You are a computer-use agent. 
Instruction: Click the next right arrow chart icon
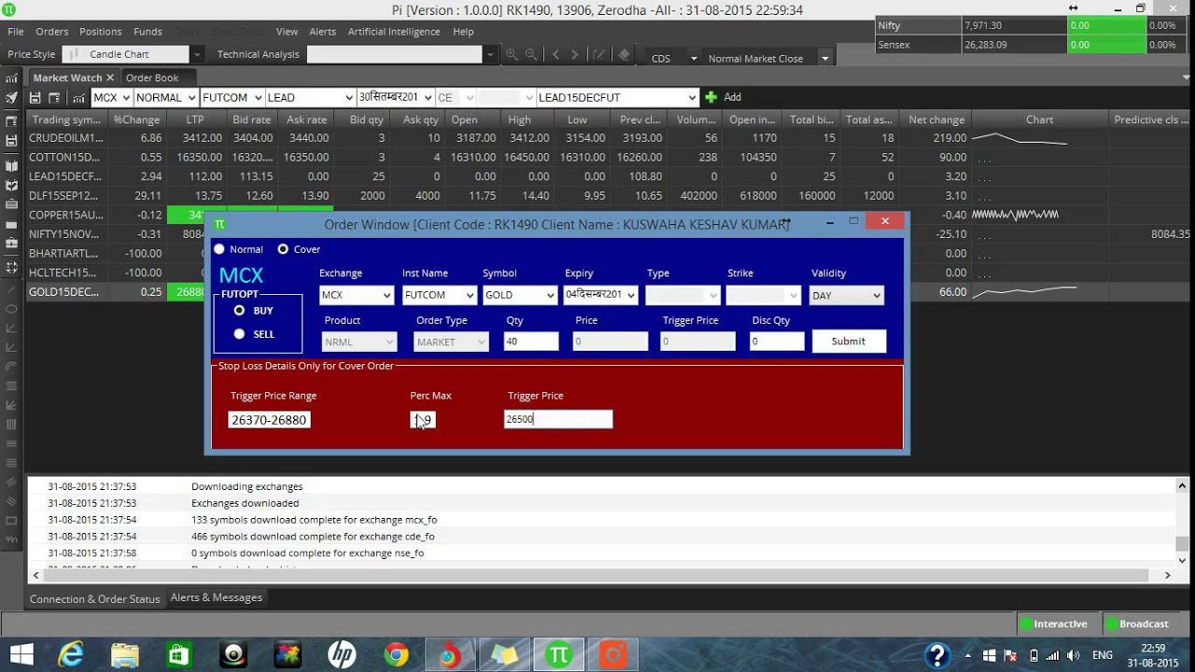(x=575, y=55)
